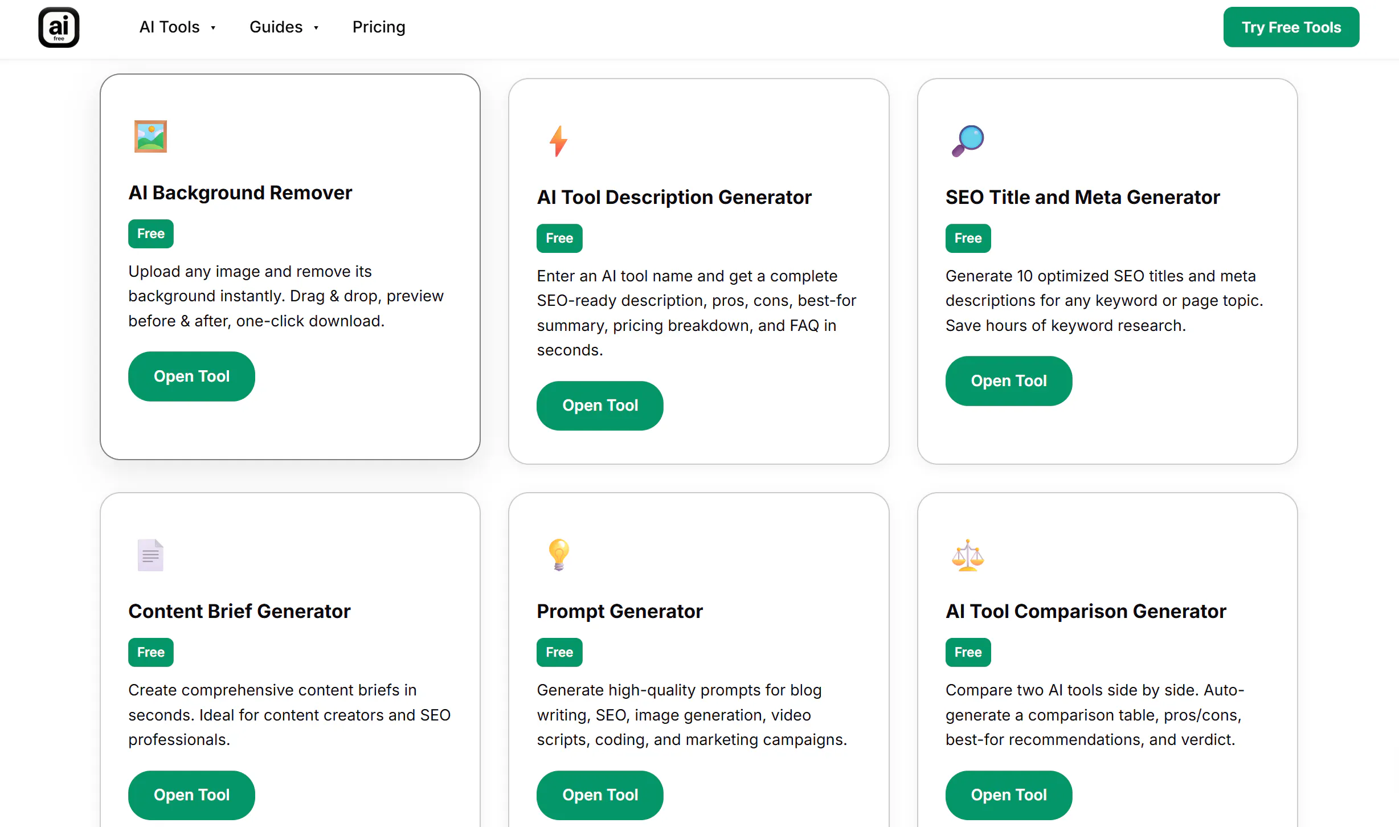The image size is (1399, 827).
Task: Click the magnifying glass icon for SEO generator
Action: (x=968, y=141)
